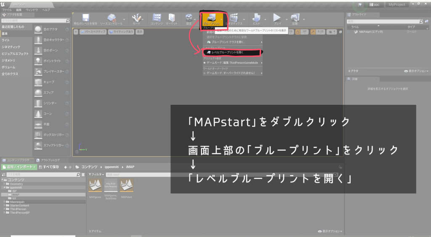The height and width of the screenshot is (237, 431).
Task: Click the すべて保存 button
Action: coord(50,167)
